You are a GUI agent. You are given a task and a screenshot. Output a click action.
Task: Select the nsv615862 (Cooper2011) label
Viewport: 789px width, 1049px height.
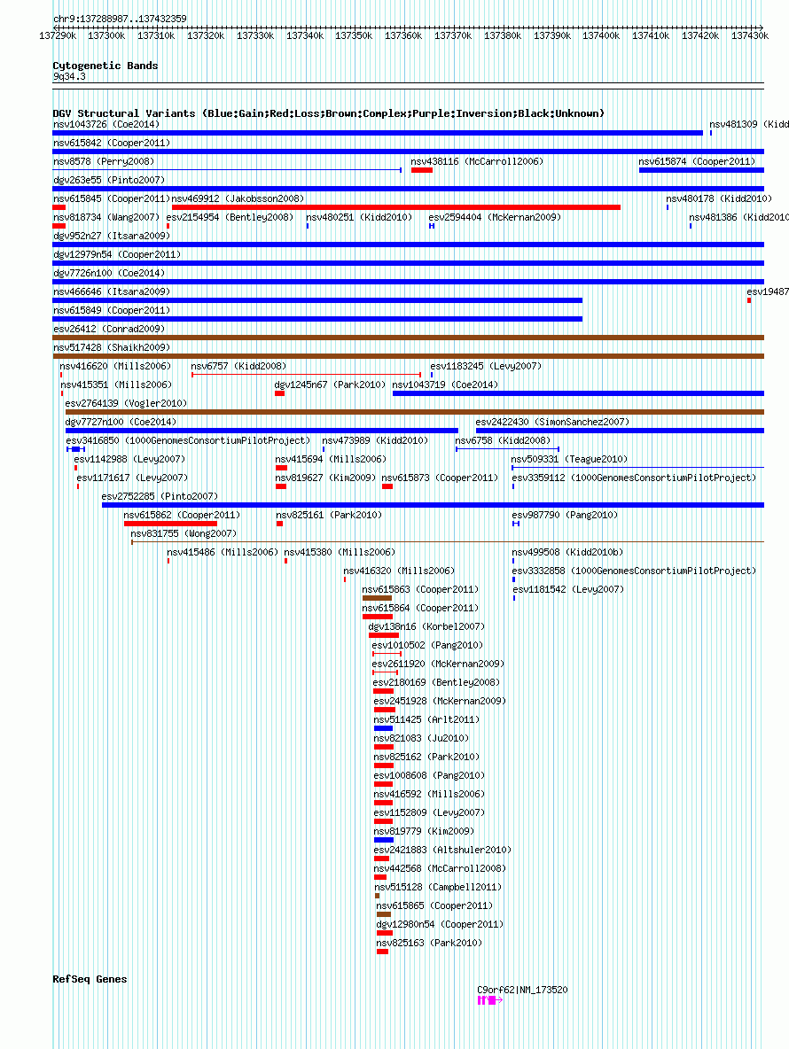(182, 515)
